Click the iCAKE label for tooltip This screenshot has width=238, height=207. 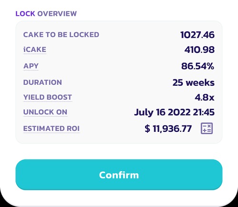[x=35, y=49]
